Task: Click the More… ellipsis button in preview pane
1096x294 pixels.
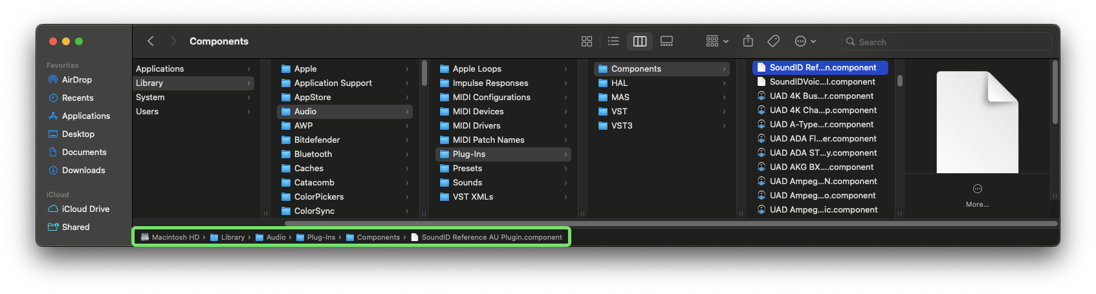Action: coord(977,189)
